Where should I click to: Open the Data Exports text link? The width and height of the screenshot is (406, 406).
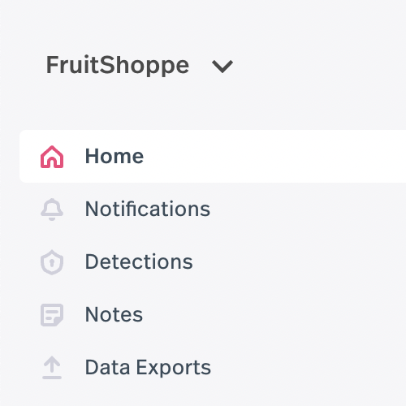tap(148, 367)
